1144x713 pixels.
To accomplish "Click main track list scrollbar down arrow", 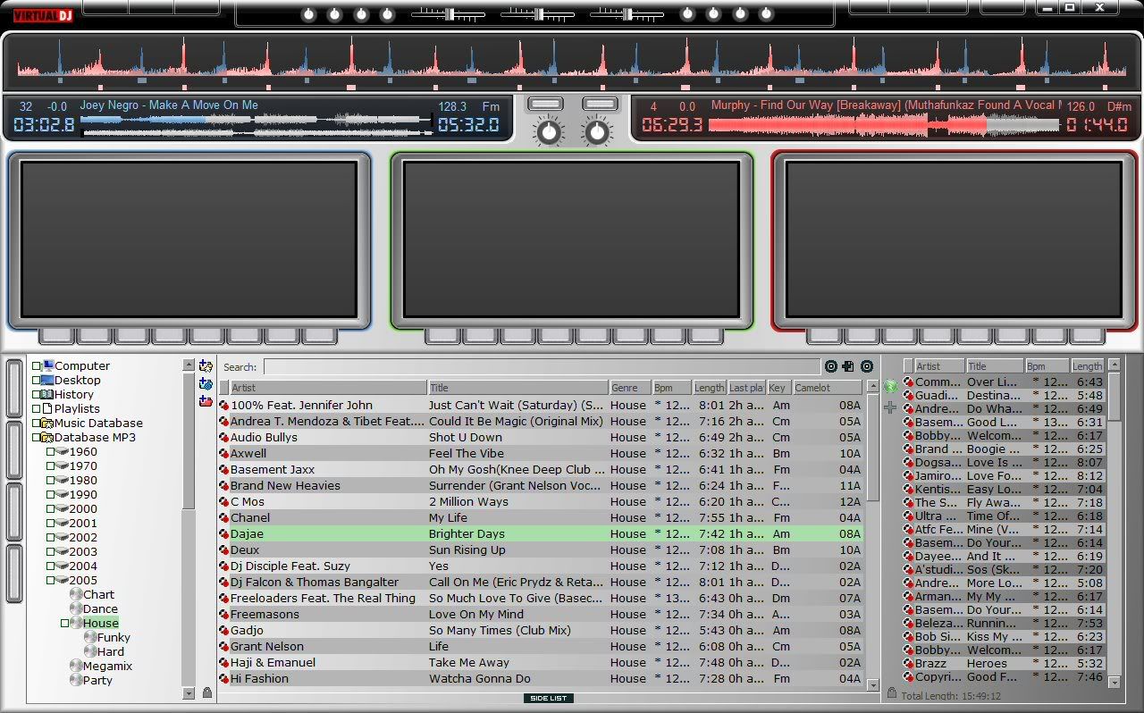I will tap(873, 685).
